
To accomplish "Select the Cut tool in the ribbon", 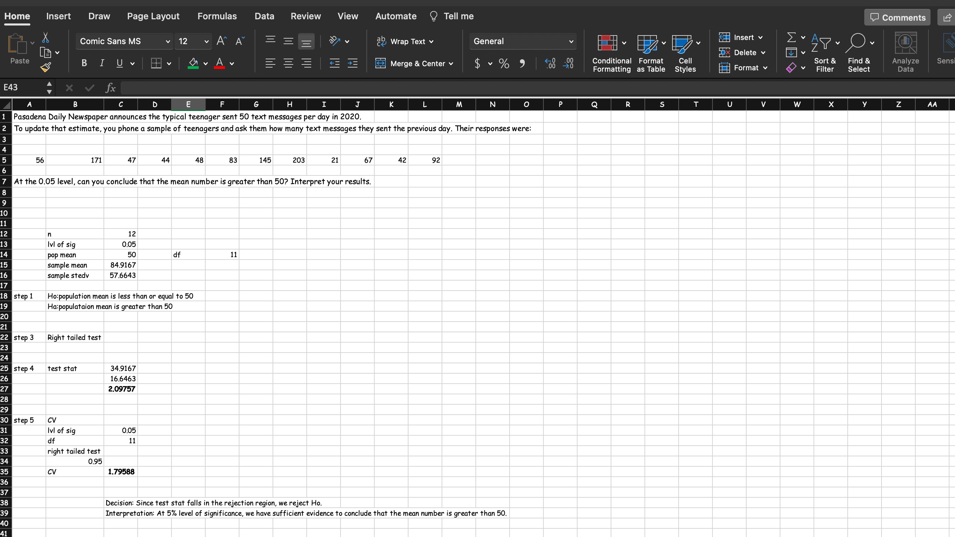I will coord(46,37).
